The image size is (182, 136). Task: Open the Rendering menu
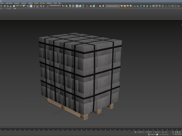(17, 3)
